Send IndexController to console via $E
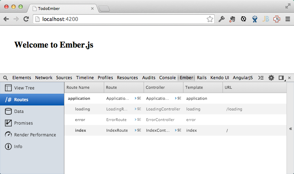Viewport: 294px width, 174px height. click(x=178, y=130)
